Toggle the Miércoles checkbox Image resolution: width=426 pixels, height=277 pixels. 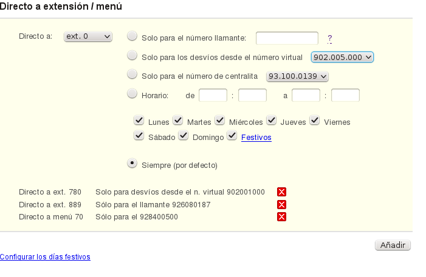[x=219, y=121]
